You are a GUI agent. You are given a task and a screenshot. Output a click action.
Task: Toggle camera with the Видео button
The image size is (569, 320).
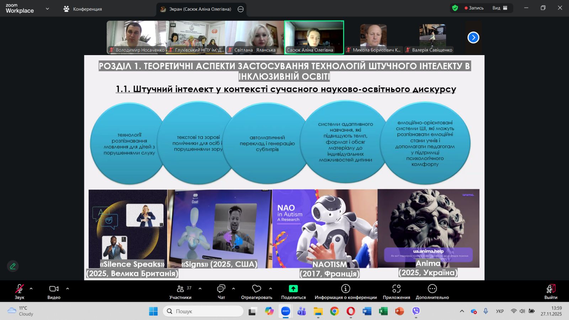click(54, 291)
